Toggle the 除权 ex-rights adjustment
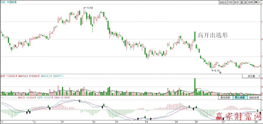This screenshot has height=124, width=263. [x=236, y=2]
